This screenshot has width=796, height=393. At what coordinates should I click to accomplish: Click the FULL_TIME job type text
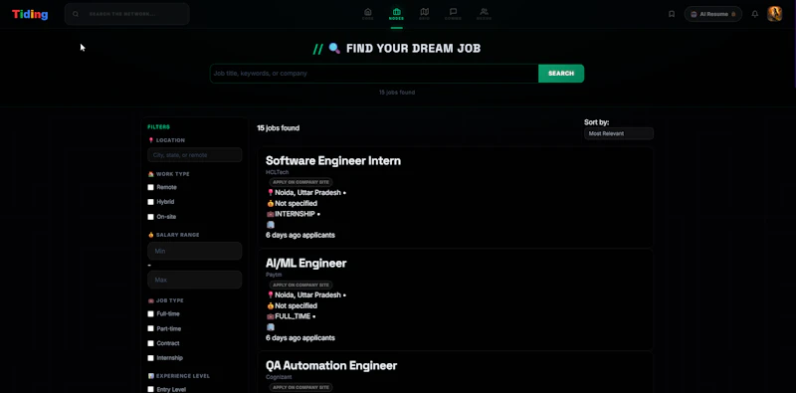[x=293, y=316]
